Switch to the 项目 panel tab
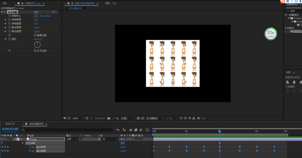The height and width of the screenshot is (158, 302). tap(5, 3)
